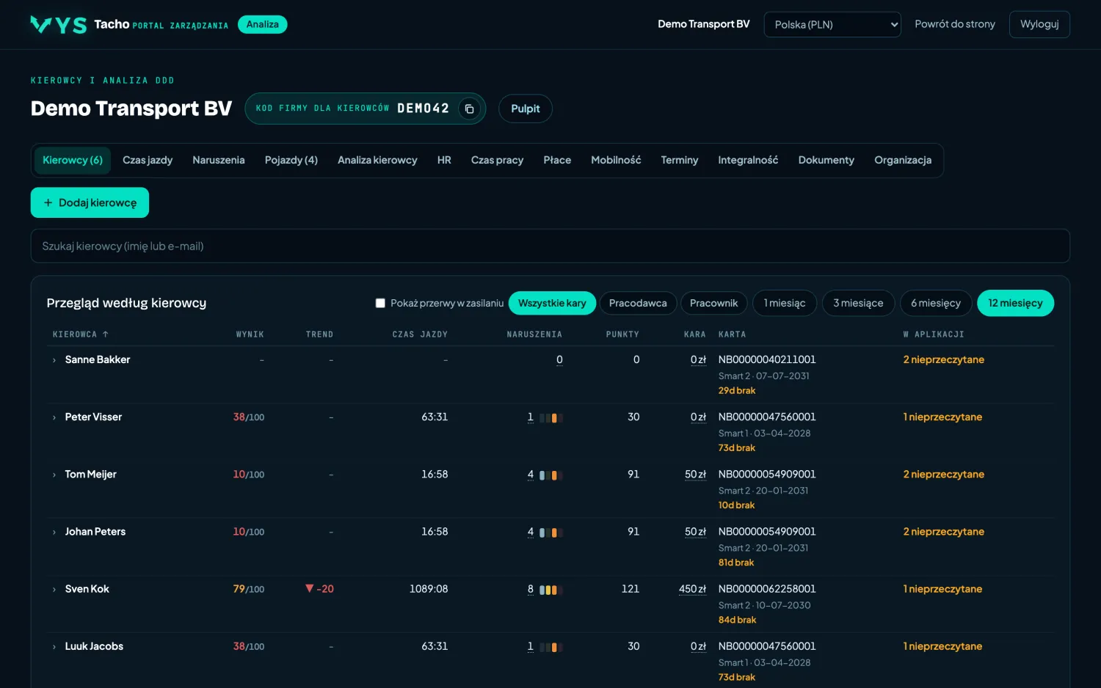The height and width of the screenshot is (688, 1101).
Task: Expand Sven Kok row
Action: point(54,589)
